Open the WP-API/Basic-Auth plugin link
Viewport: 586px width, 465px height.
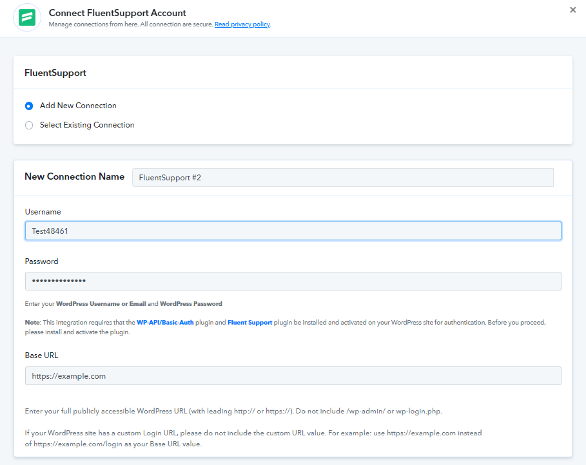coord(165,322)
